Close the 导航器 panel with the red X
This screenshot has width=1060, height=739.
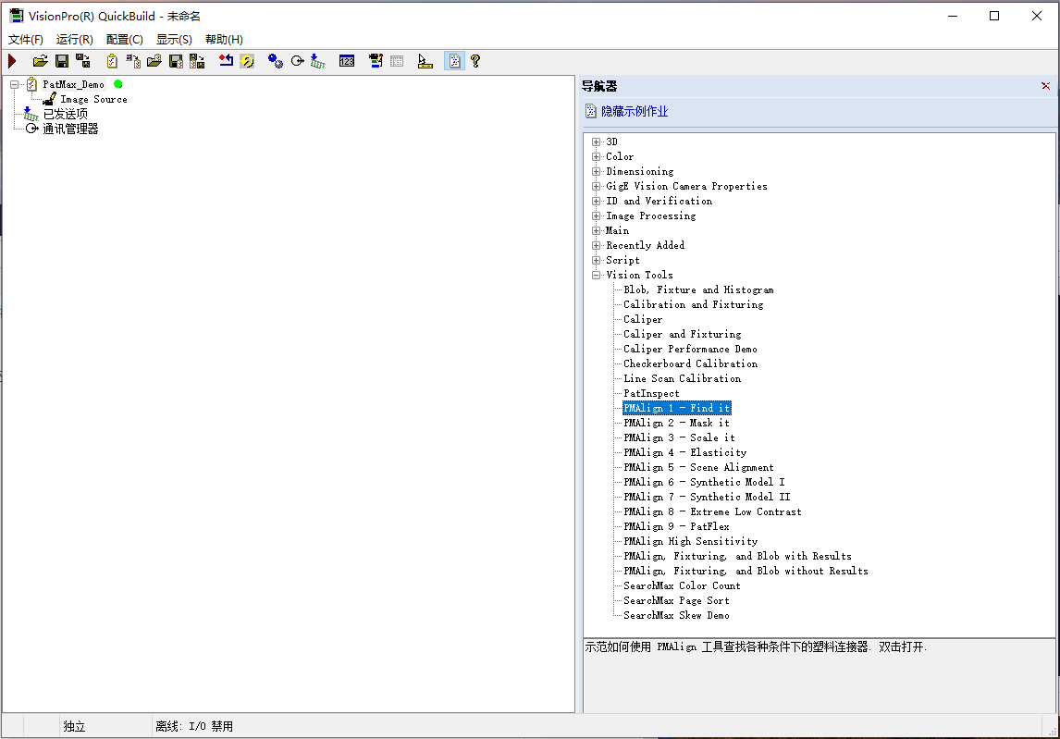pyautogui.click(x=1045, y=85)
